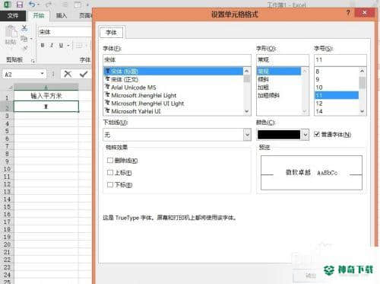380x284 pixels.
Task: Click the Undo arrow icon
Action: click(x=32, y=5)
